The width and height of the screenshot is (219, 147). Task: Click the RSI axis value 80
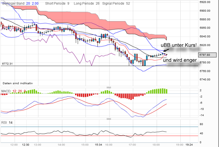[201, 124]
